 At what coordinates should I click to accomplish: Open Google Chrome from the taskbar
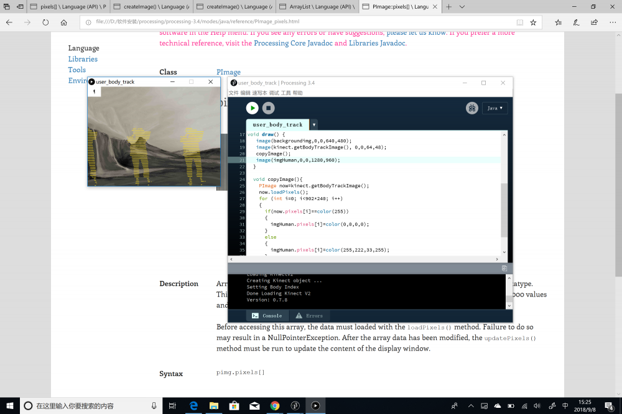pyautogui.click(x=274, y=406)
